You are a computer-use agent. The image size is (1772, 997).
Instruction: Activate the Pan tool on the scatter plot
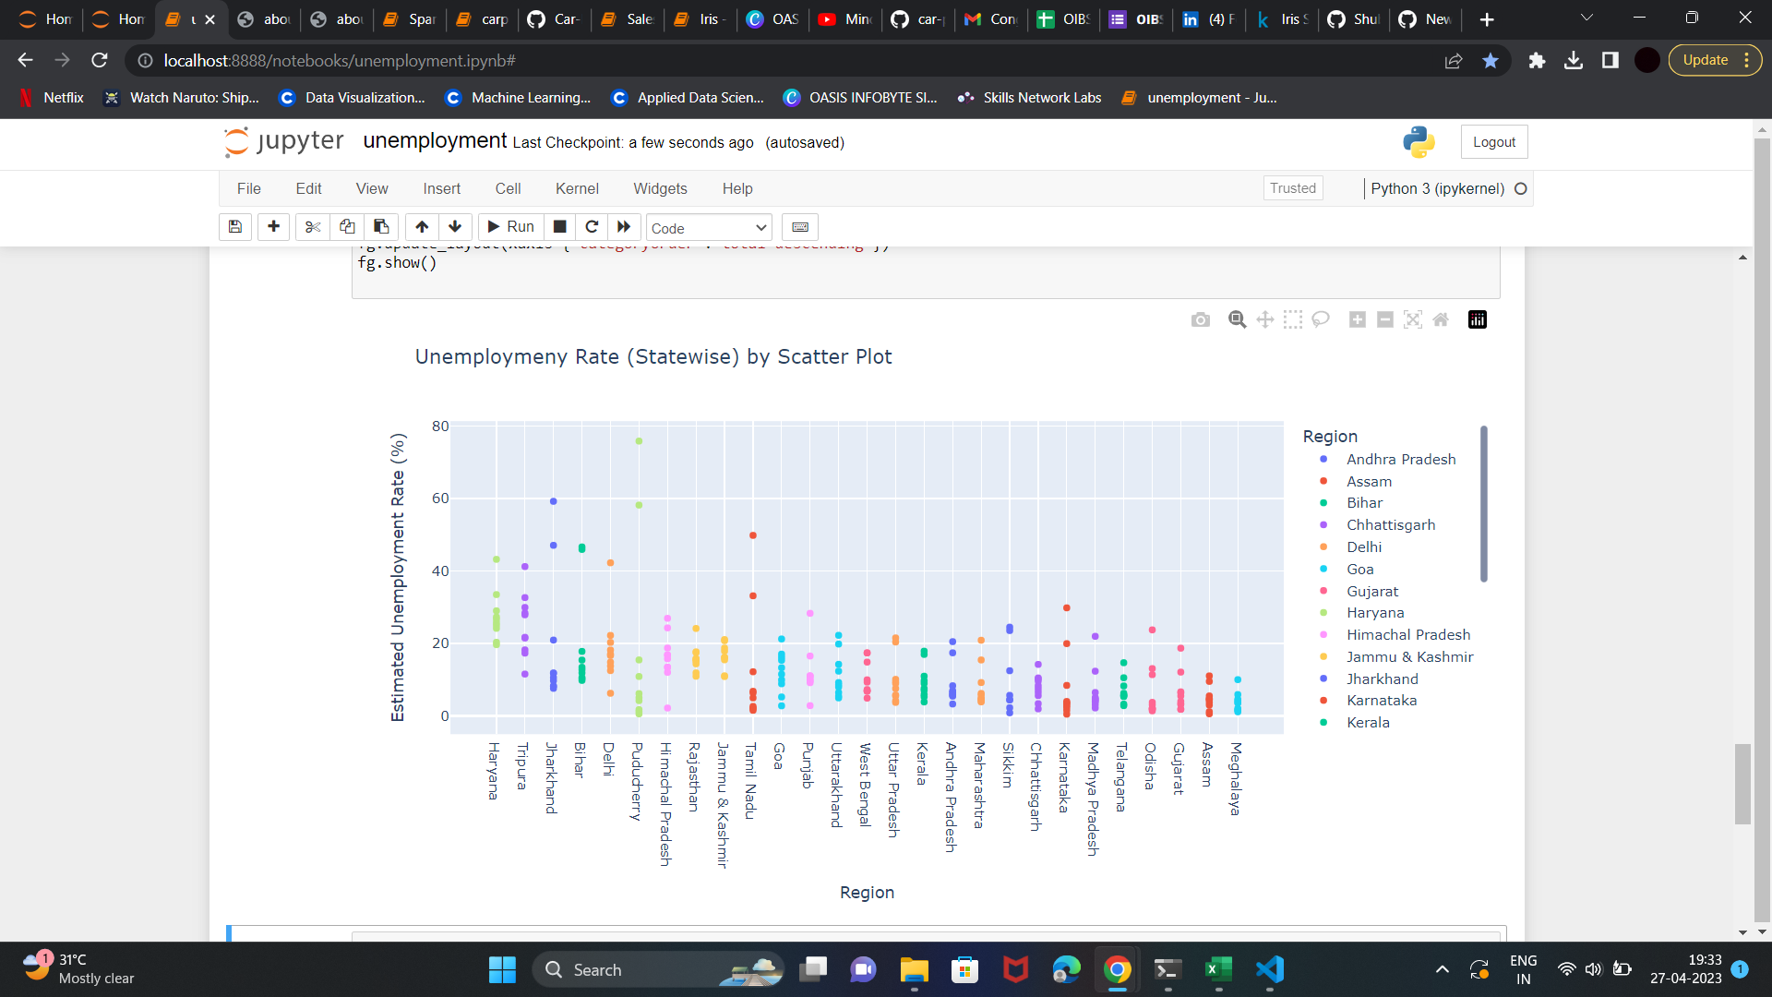(x=1264, y=319)
